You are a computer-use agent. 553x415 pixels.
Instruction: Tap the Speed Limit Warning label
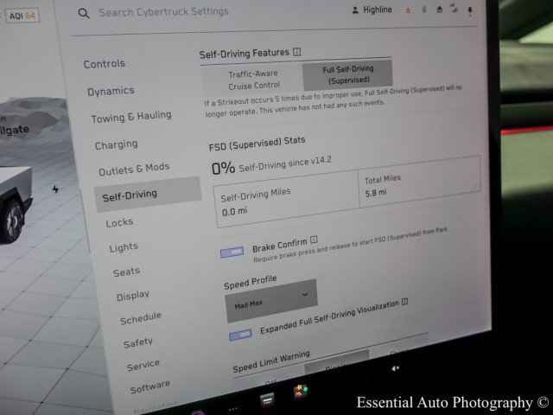coord(271,361)
